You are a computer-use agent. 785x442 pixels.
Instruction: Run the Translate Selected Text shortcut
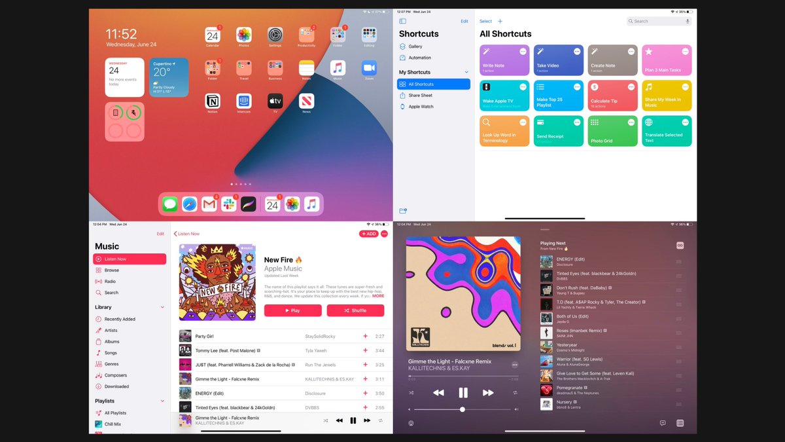[667, 131]
